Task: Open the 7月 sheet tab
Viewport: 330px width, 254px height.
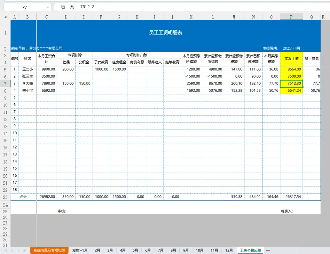Action: (160, 250)
